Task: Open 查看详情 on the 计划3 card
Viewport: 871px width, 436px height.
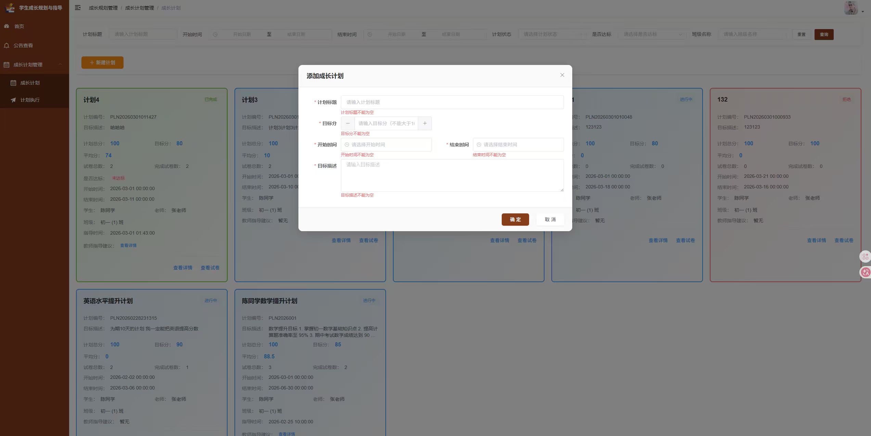Action: click(341, 240)
